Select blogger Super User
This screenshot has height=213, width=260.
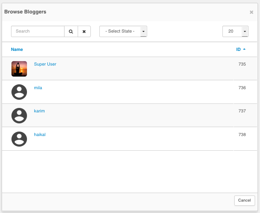[45, 64]
